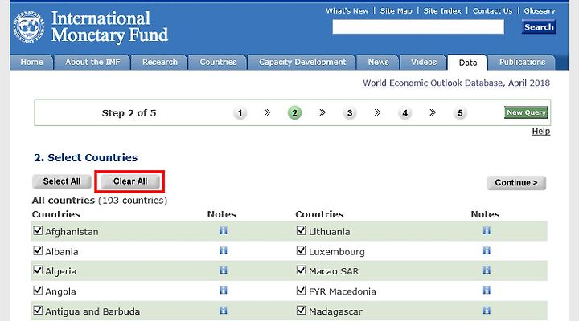Click the International Monetary Fund title
Viewport: 579px width, 321px height.
tap(109, 26)
